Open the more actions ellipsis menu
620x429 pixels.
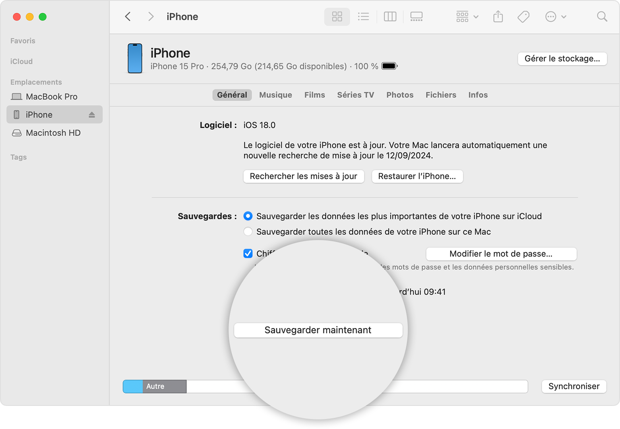555,17
